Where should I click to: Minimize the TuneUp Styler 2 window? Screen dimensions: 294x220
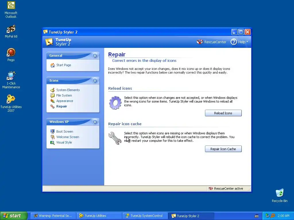click(234, 32)
